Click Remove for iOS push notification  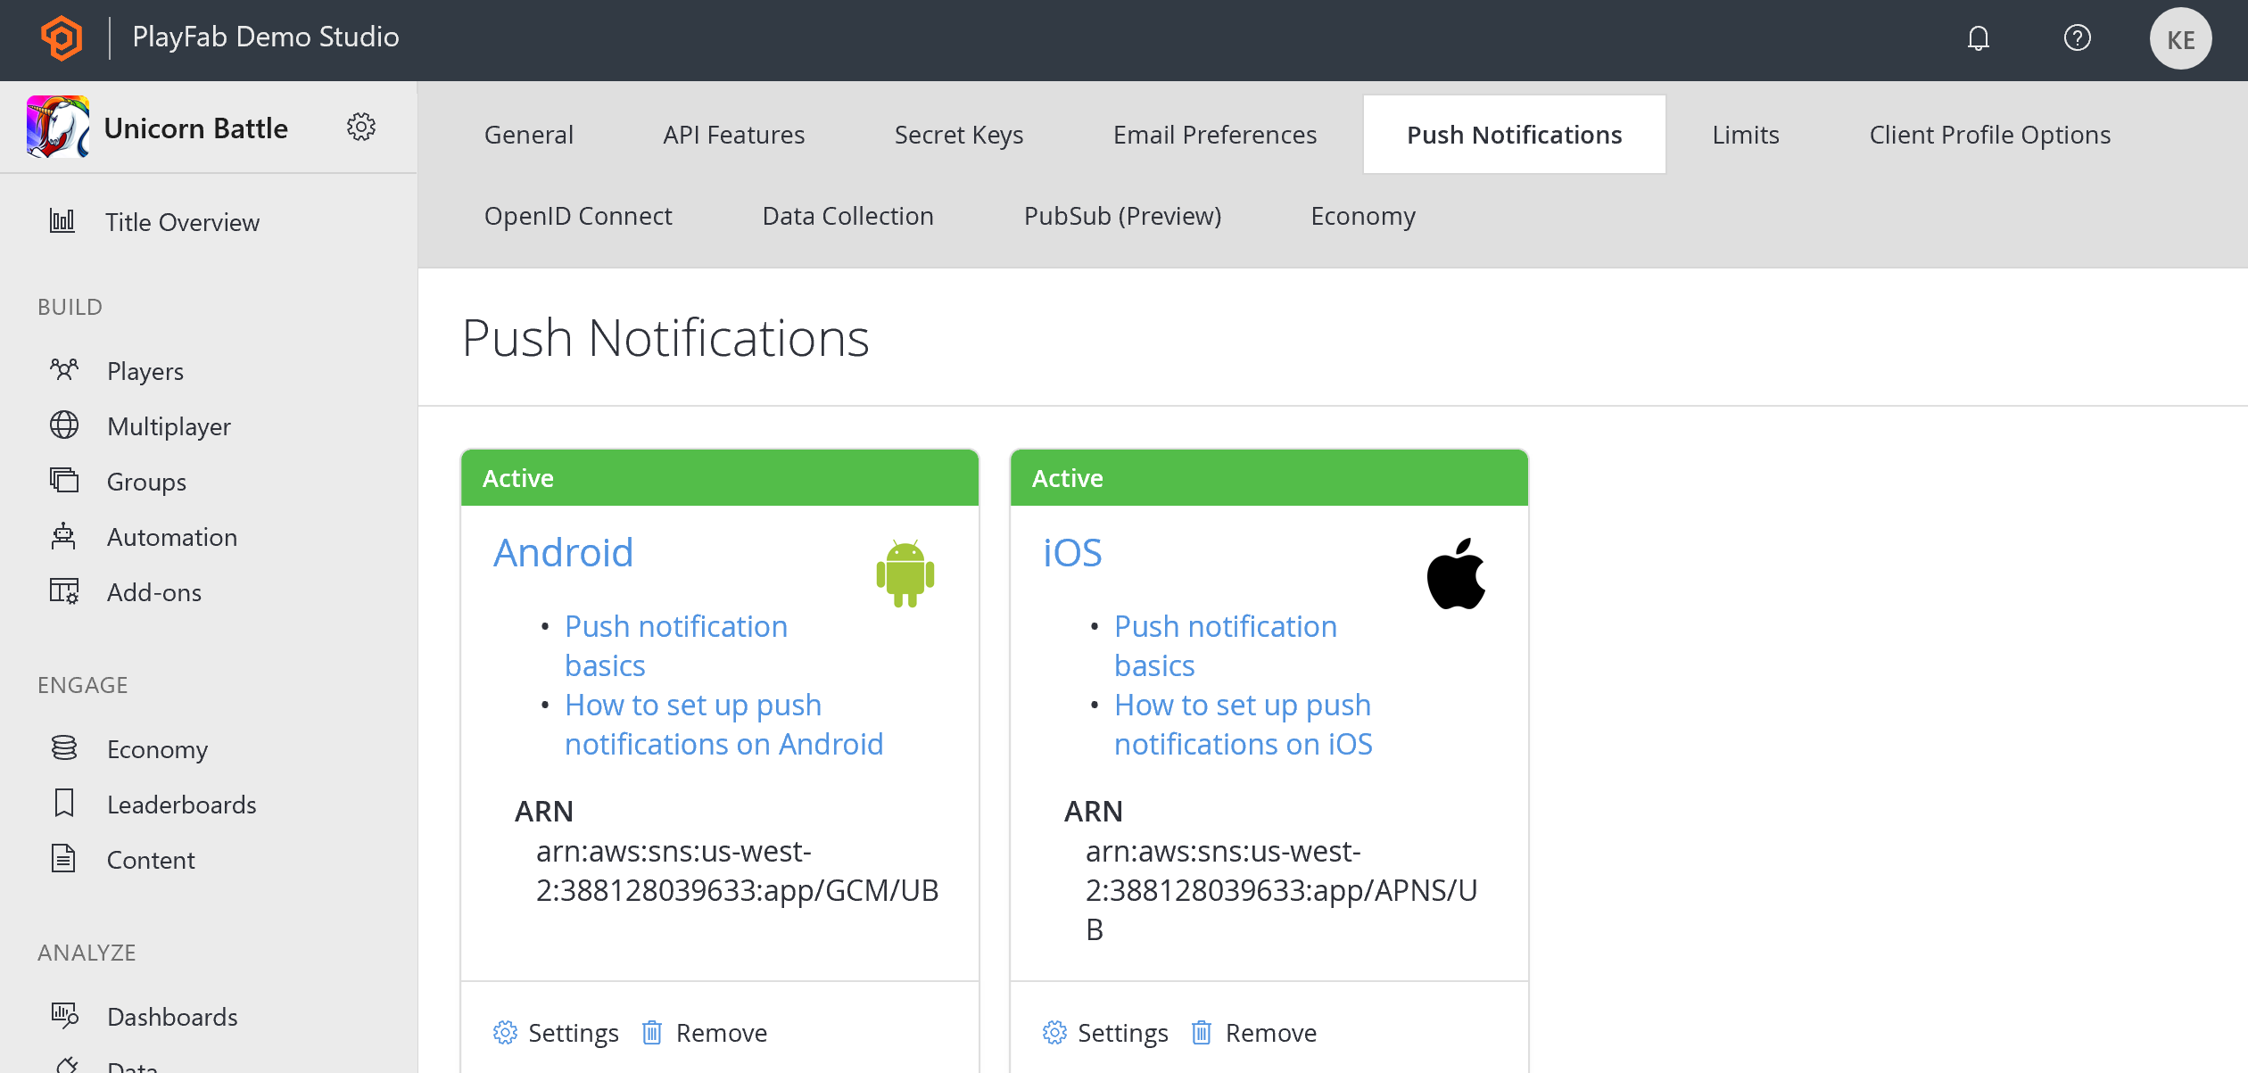[x=1269, y=1031]
